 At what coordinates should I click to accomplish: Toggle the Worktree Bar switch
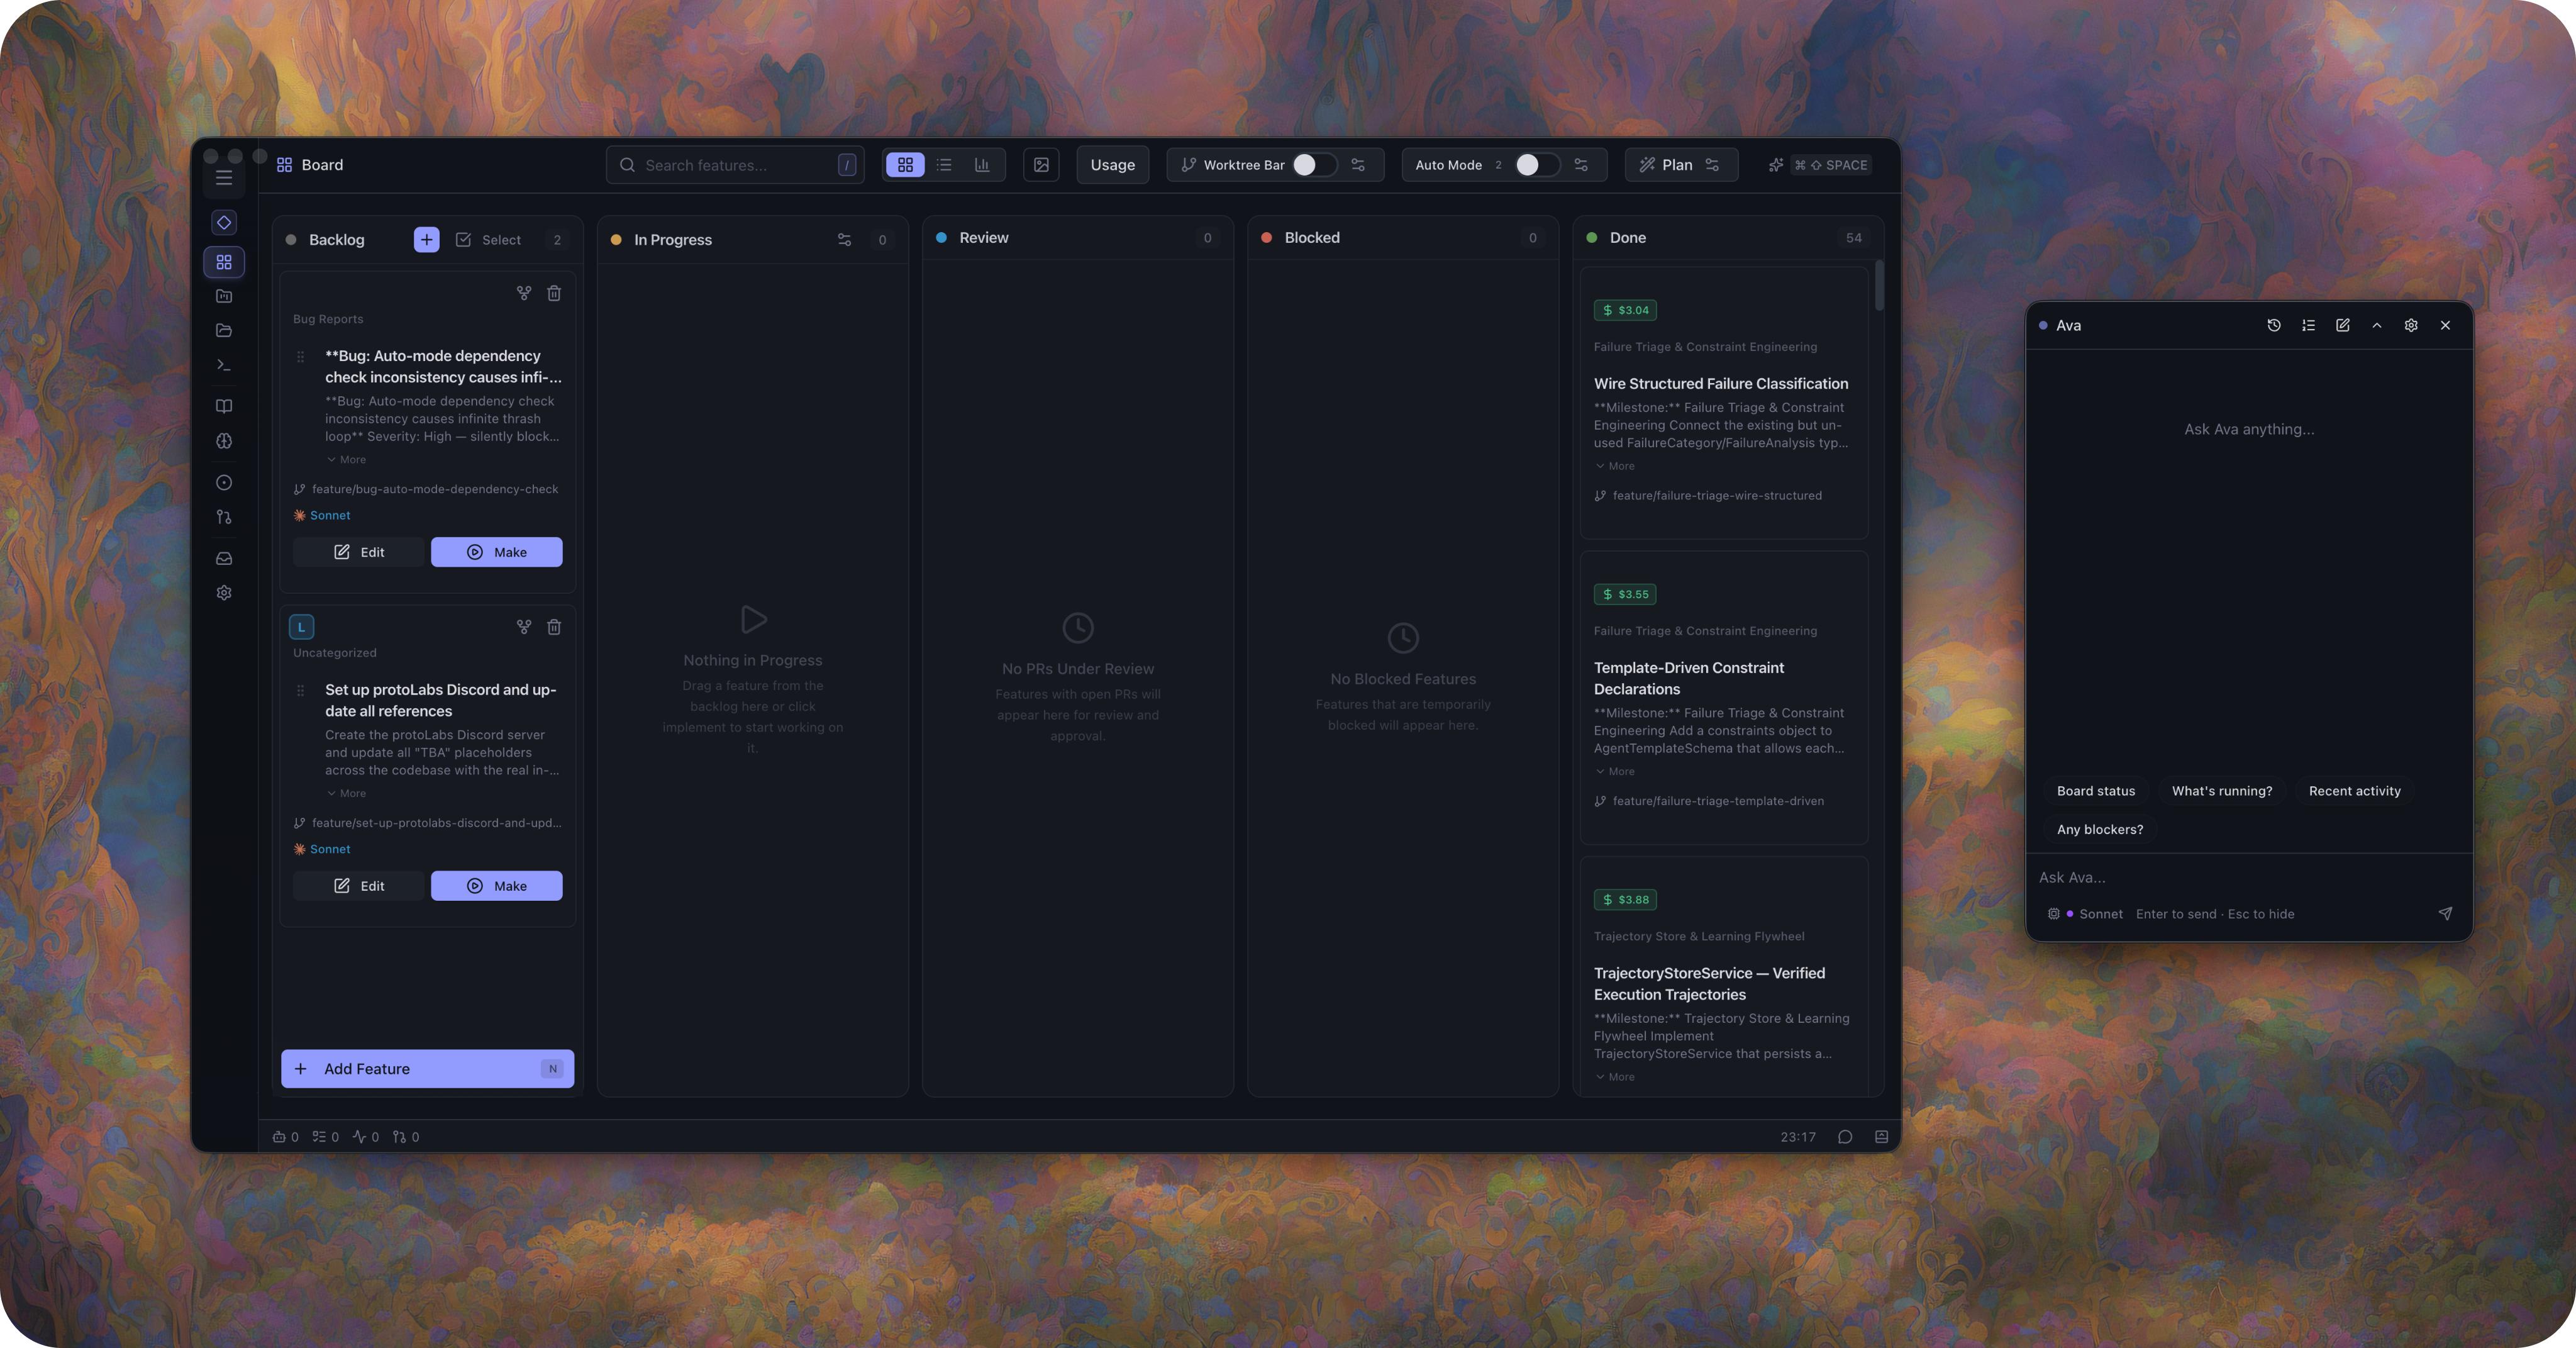1314,165
